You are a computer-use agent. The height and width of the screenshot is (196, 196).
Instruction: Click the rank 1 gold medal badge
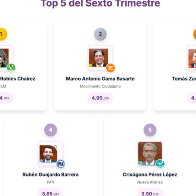(x=2, y=34)
